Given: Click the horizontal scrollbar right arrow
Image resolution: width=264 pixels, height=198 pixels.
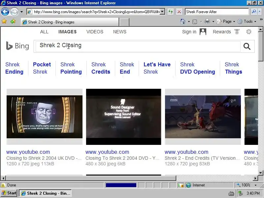Looking at the screenshot, I should [x=255, y=178].
